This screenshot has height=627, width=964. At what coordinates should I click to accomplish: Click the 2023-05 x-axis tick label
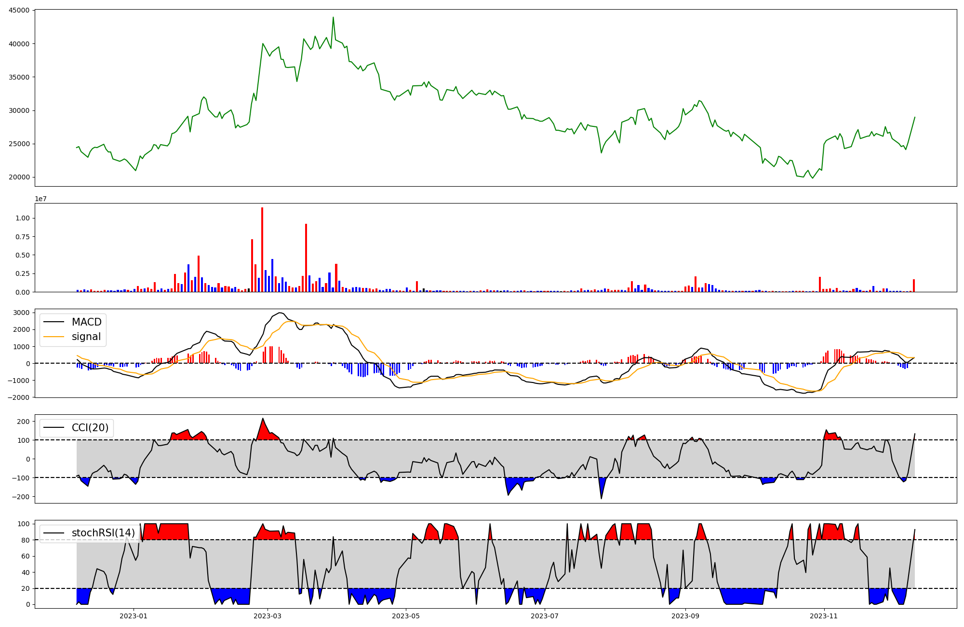coord(406,616)
